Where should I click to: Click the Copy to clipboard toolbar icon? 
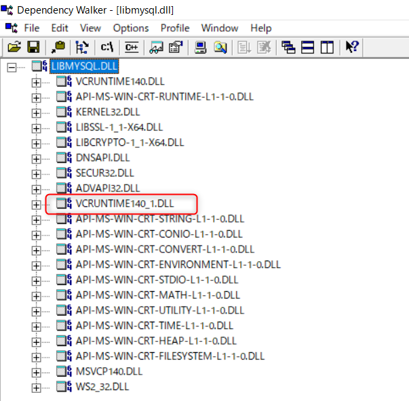[58, 47]
